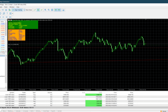Close the Navigator panel
The height and width of the screenshot is (112, 168).
[6, 56]
